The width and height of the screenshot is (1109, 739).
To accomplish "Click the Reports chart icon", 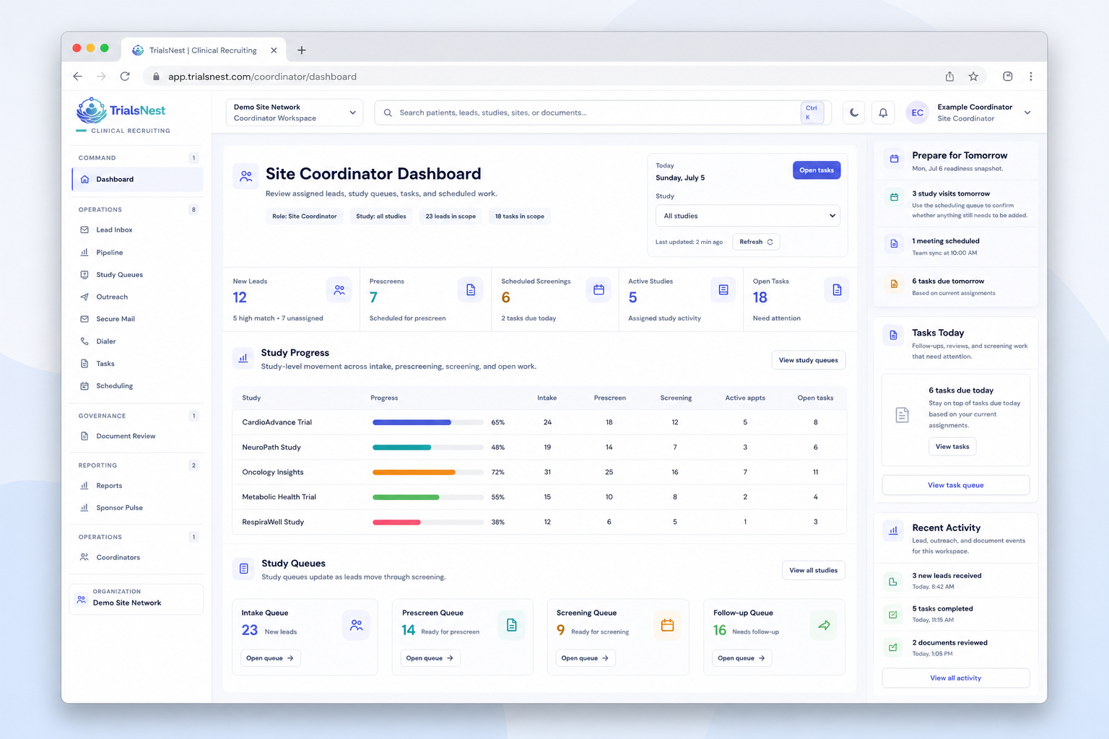I will pyautogui.click(x=84, y=486).
